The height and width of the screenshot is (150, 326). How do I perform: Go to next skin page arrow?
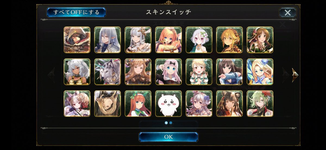coord(295,75)
